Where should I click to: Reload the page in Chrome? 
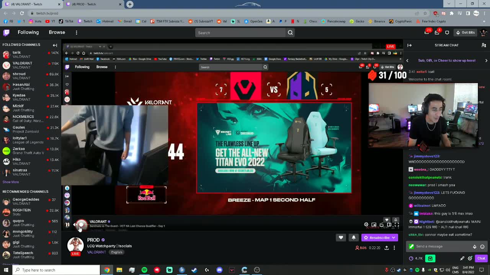tap(22, 13)
